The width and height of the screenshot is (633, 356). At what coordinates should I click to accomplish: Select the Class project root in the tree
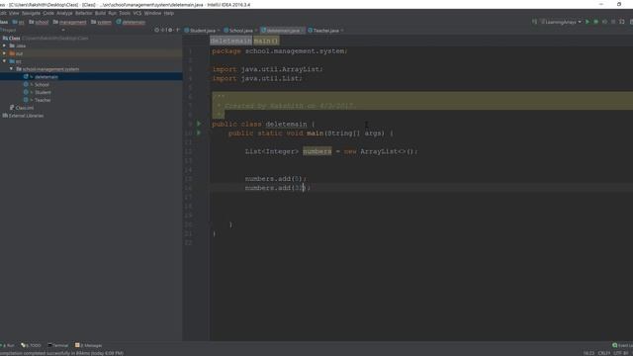[x=15, y=38]
